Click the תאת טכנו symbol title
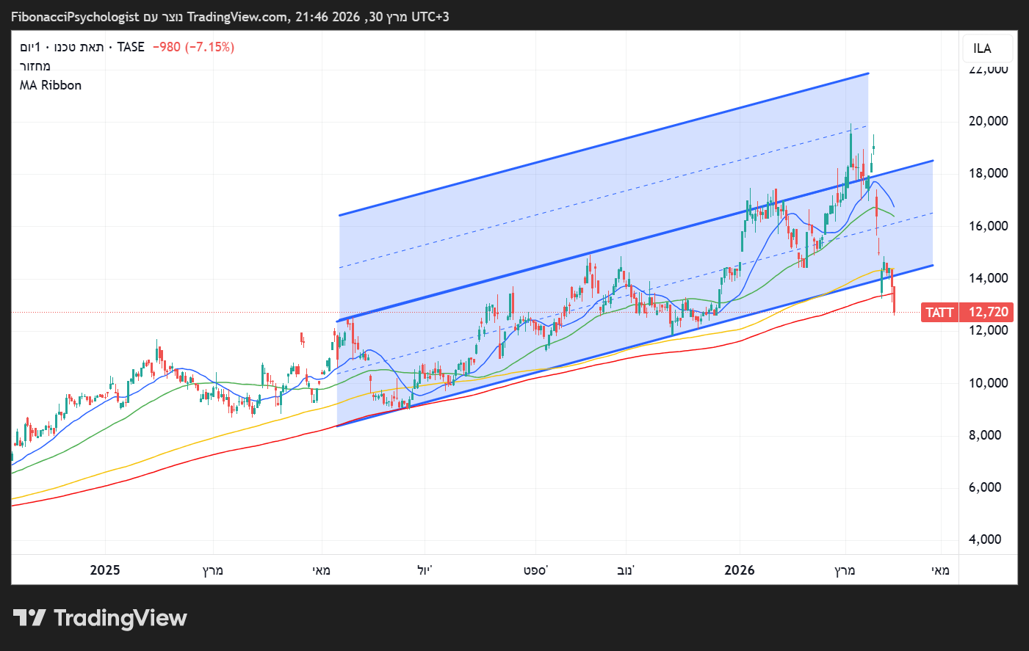This screenshot has height=651, width=1029. [x=79, y=47]
